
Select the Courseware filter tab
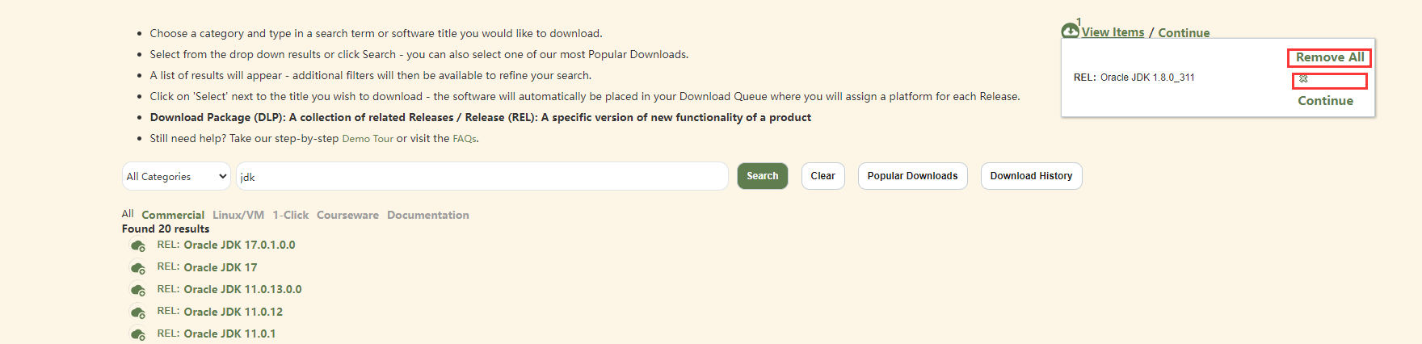347,215
